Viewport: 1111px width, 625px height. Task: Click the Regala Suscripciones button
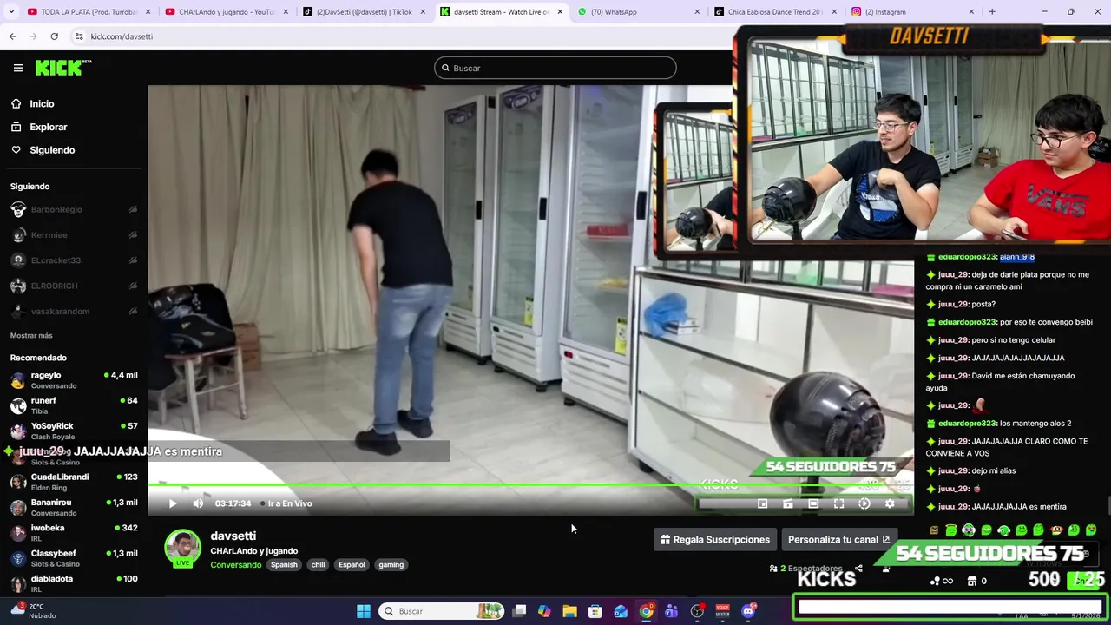(x=715, y=540)
